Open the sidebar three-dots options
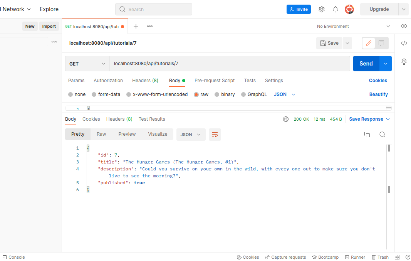The width and height of the screenshot is (411, 261). [54, 42]
